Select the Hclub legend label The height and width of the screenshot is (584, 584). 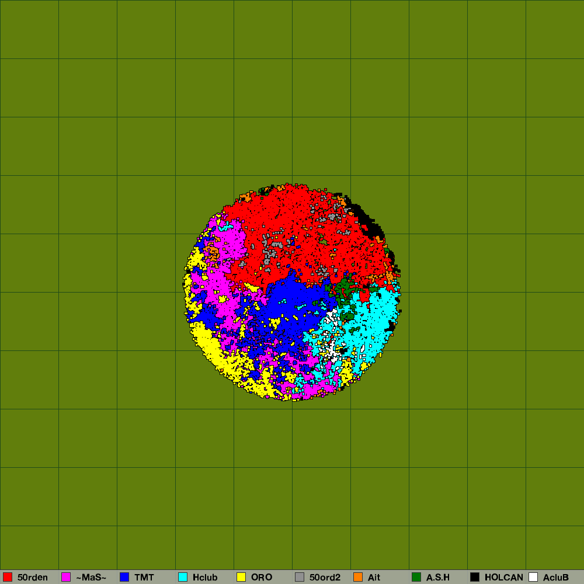(x=205, y=578)
